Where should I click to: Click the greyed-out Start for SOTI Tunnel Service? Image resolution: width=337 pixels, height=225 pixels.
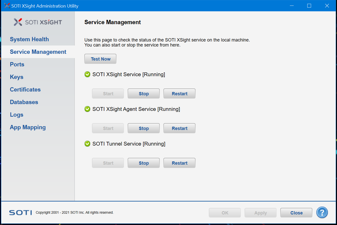click(108, 163)
